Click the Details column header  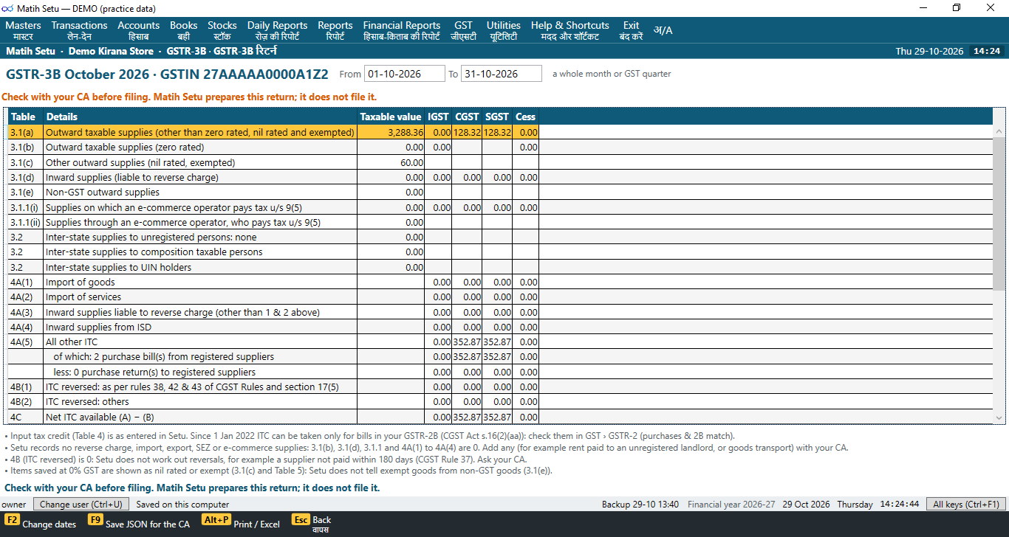click(200, 117)
